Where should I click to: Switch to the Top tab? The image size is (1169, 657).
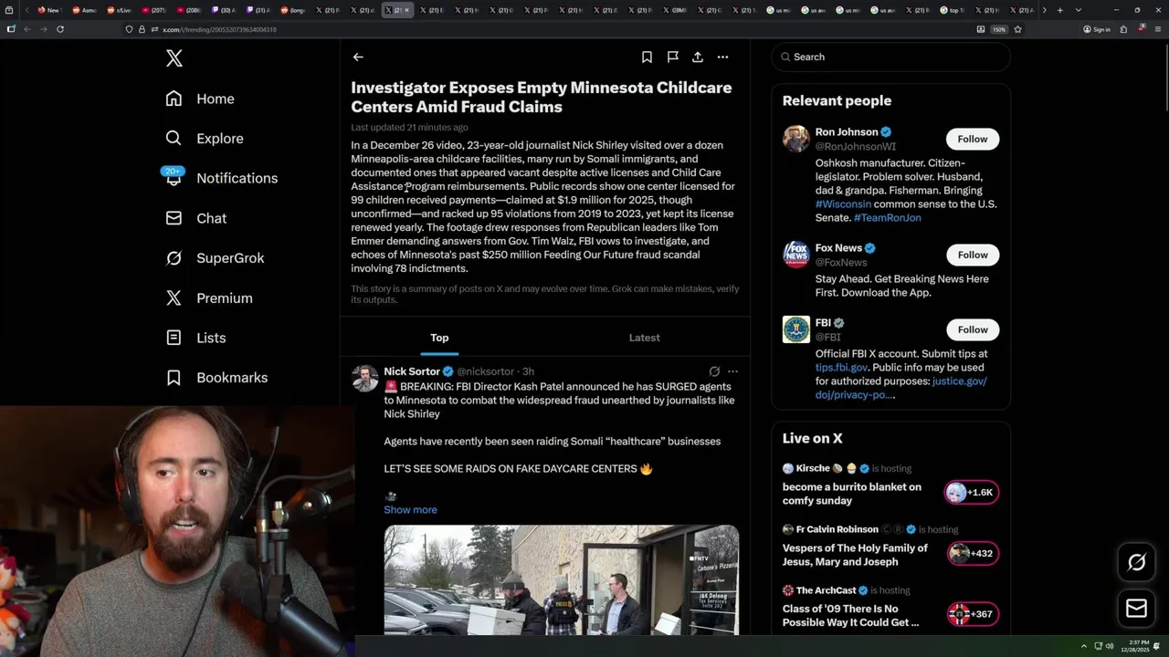(x=439, y=338)
